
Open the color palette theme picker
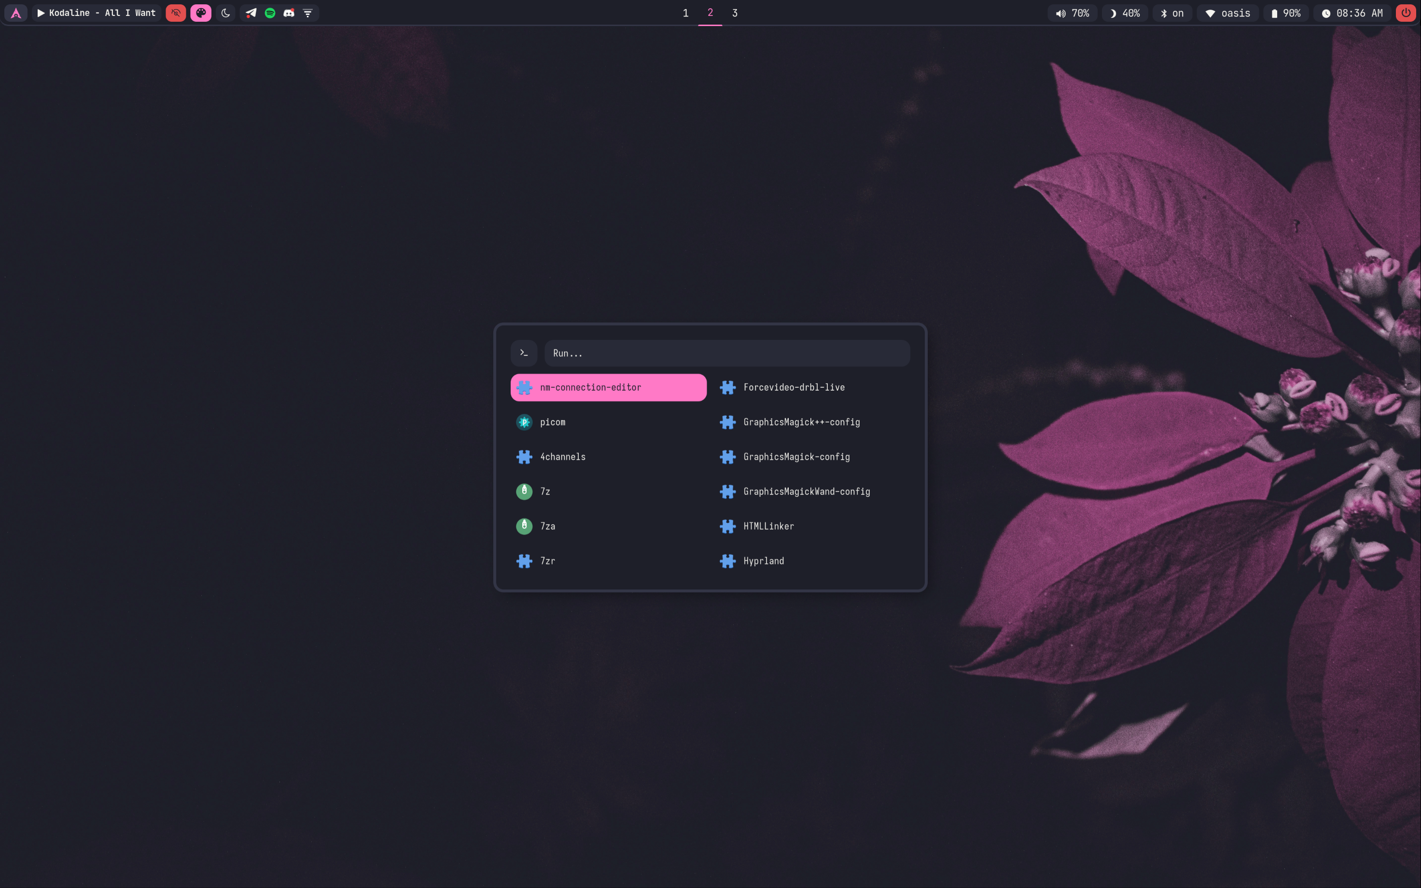(x=201, y=13)
